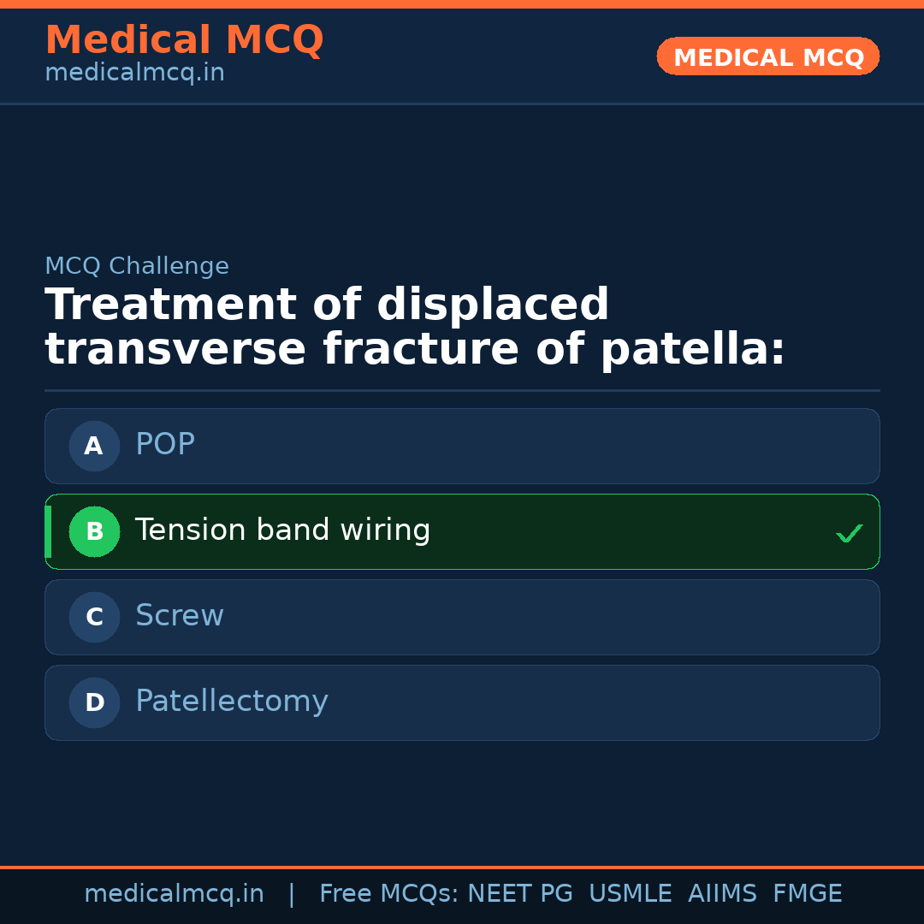Image resolution: width=924 pixels, height=924 pixels.
Task: Click the green B option badge
Action: [94, 531]
